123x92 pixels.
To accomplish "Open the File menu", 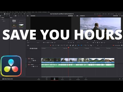I will point(8,12).
